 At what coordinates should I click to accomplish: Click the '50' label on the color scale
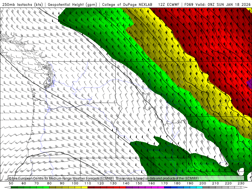pos(11,183)
